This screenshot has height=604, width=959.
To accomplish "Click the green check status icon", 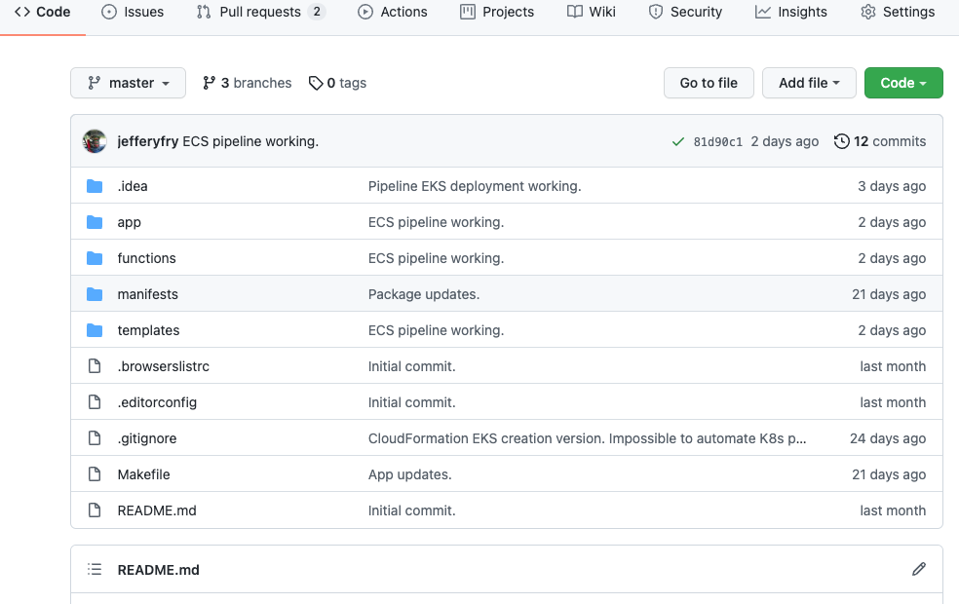I will point(677,142).
